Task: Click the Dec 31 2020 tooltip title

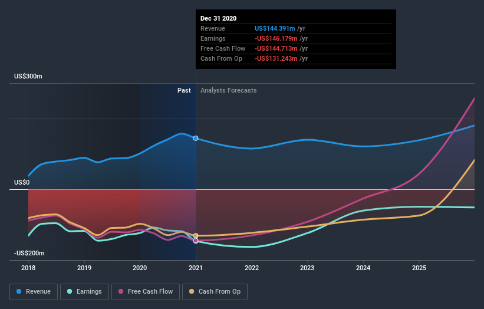Action: tap(218, 18)
